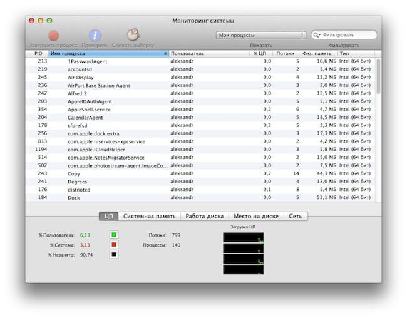Switch to the ЦП tab
The height and width of the screenshot is (318, 407).
coord(109,216)
